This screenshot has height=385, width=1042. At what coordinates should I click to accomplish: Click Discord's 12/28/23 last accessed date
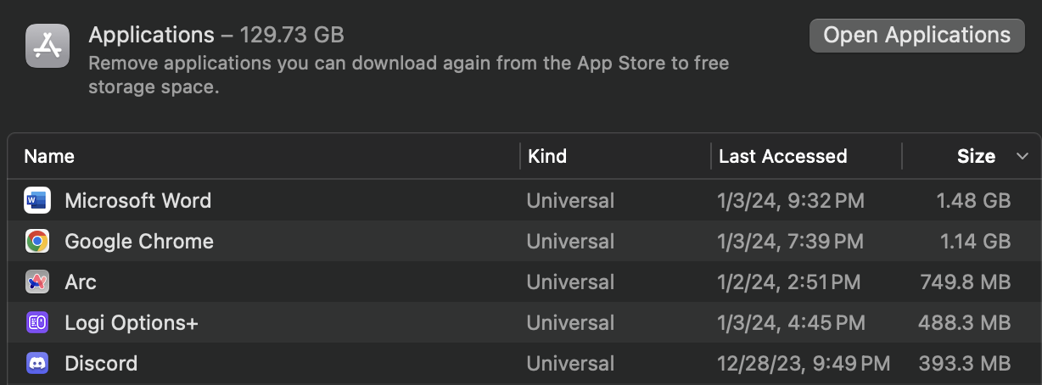click(x=804, y=364)
